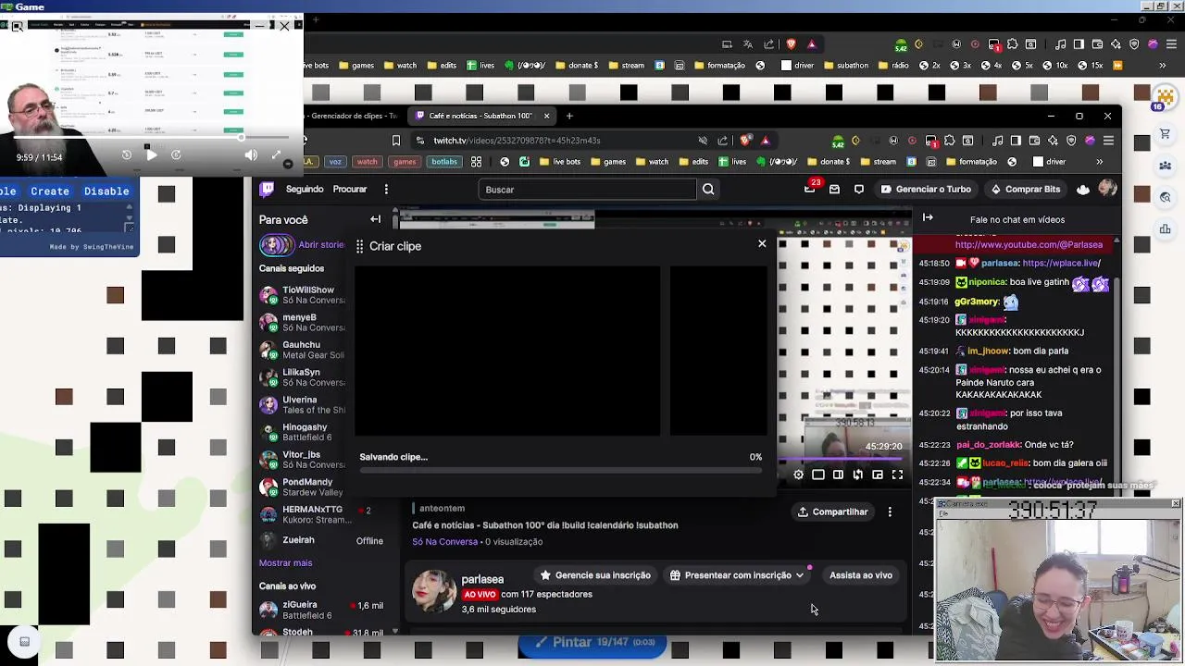The width and height of the screenshot is (1185, 666).
Task: Click the Procurar nav item
Action: [x=350, y=189]
